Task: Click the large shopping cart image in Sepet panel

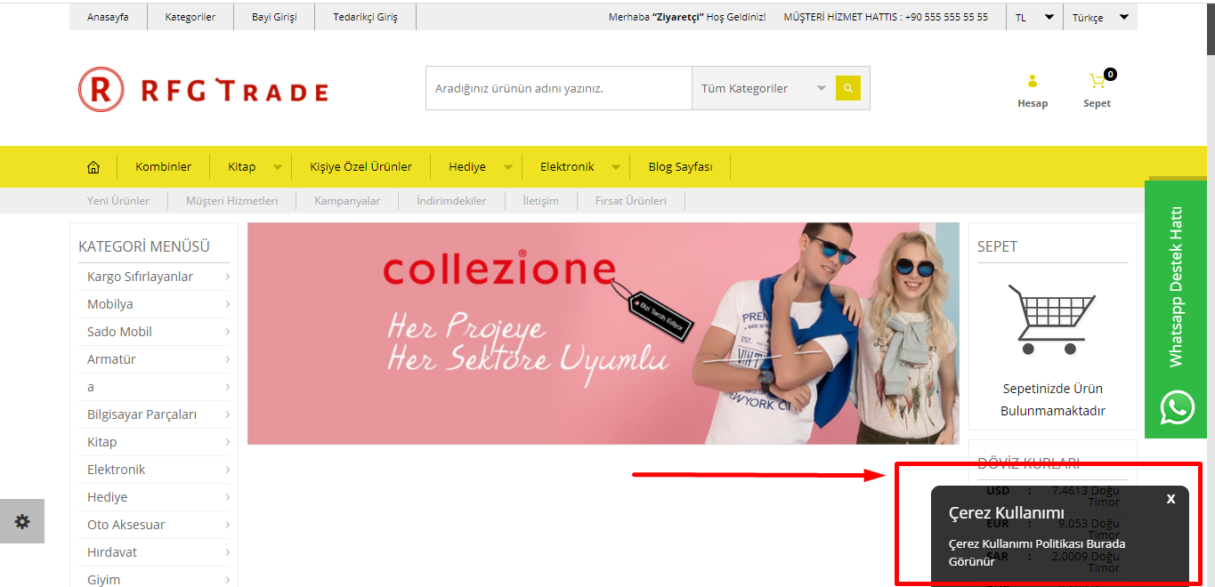Action: (x=1053, y=319)
